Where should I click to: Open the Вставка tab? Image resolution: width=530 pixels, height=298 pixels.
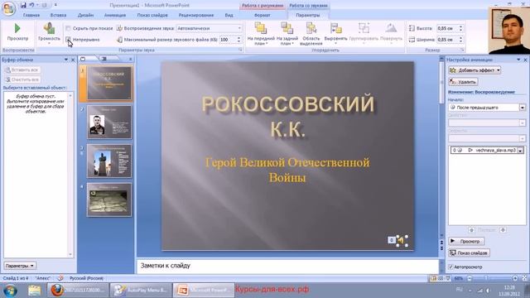[x=58, y=15]
